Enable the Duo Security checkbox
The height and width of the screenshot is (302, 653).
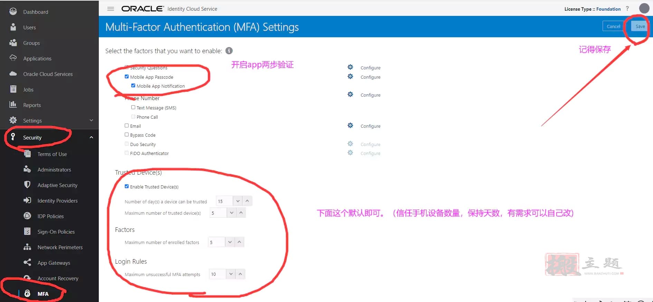tap(127, 144)
